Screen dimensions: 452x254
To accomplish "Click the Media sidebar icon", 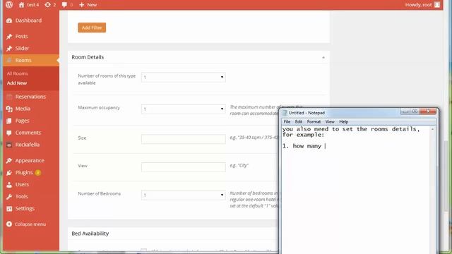I will tap(9, 109).
